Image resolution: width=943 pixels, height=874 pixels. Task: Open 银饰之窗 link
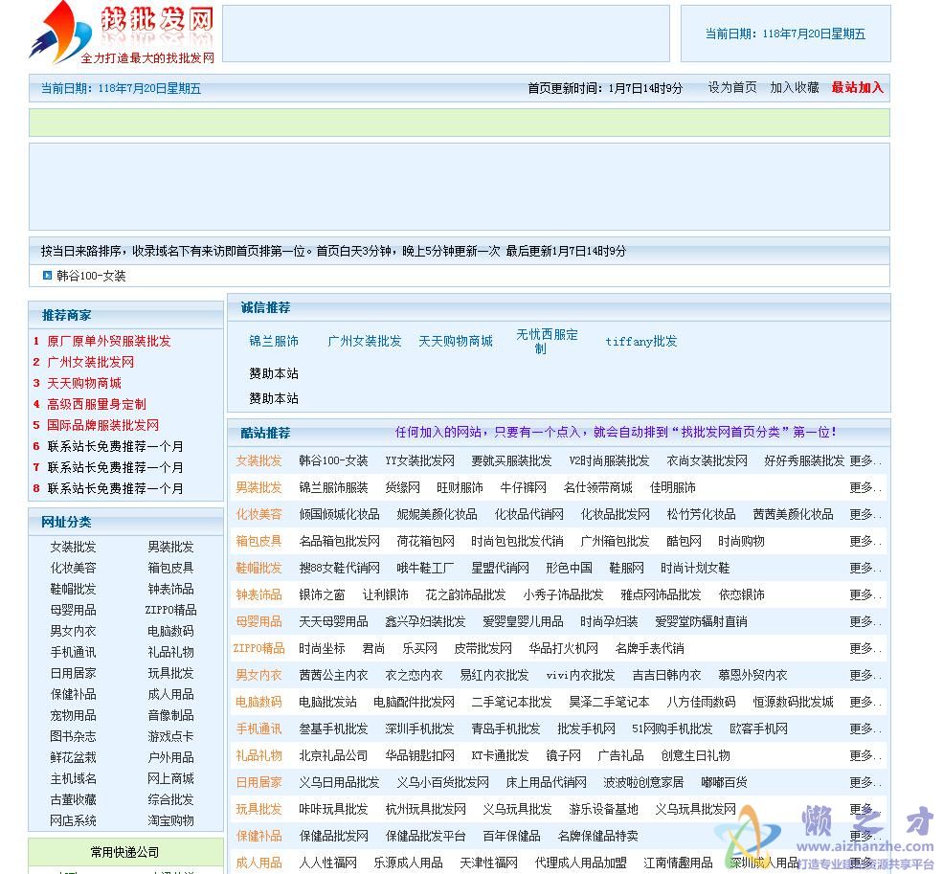(x=322, y=594)
